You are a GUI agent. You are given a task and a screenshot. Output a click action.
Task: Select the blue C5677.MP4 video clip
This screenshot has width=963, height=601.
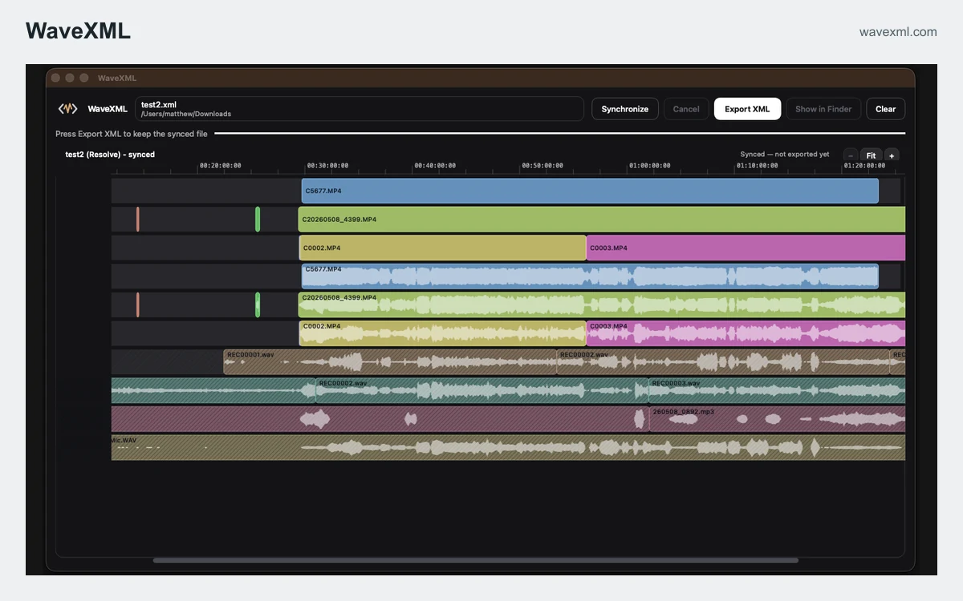(590, 191)
